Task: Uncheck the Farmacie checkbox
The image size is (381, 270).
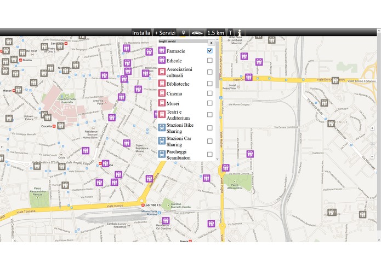Action: 210,51
